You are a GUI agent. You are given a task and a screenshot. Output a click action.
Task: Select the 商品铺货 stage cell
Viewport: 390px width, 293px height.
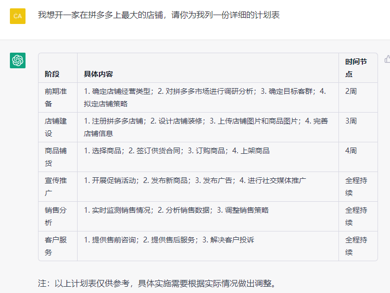(58, 157)
